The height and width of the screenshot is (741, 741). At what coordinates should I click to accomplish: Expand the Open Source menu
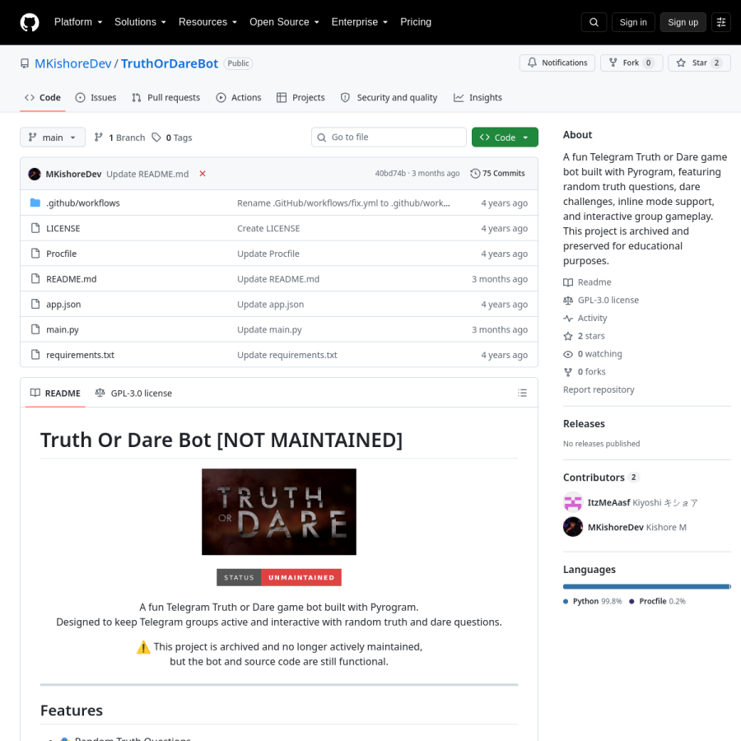(x=284, y=21)
